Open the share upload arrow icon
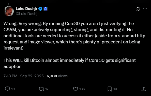 click(x=144, y=89)
